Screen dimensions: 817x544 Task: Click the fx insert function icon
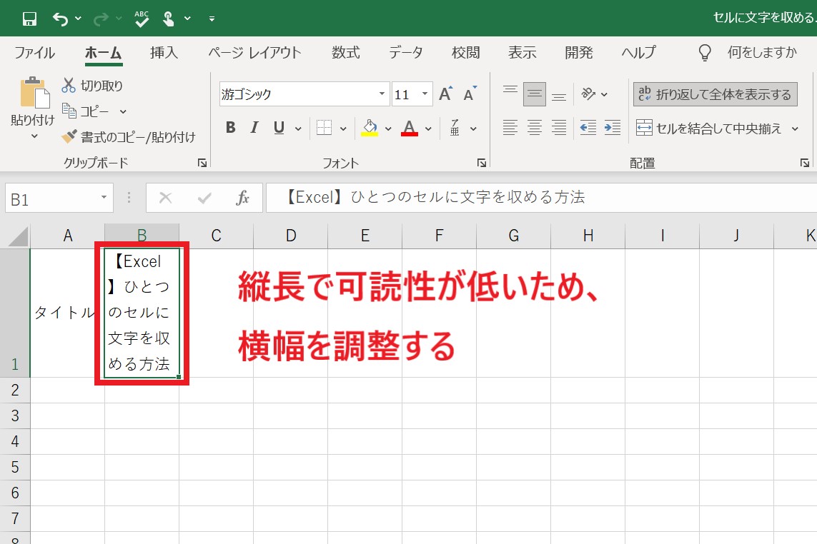242,198
